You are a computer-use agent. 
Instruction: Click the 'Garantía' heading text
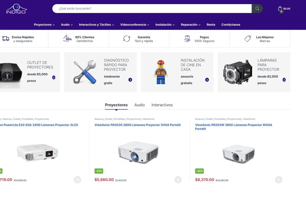pyautogui.click(x=144, y=37)
